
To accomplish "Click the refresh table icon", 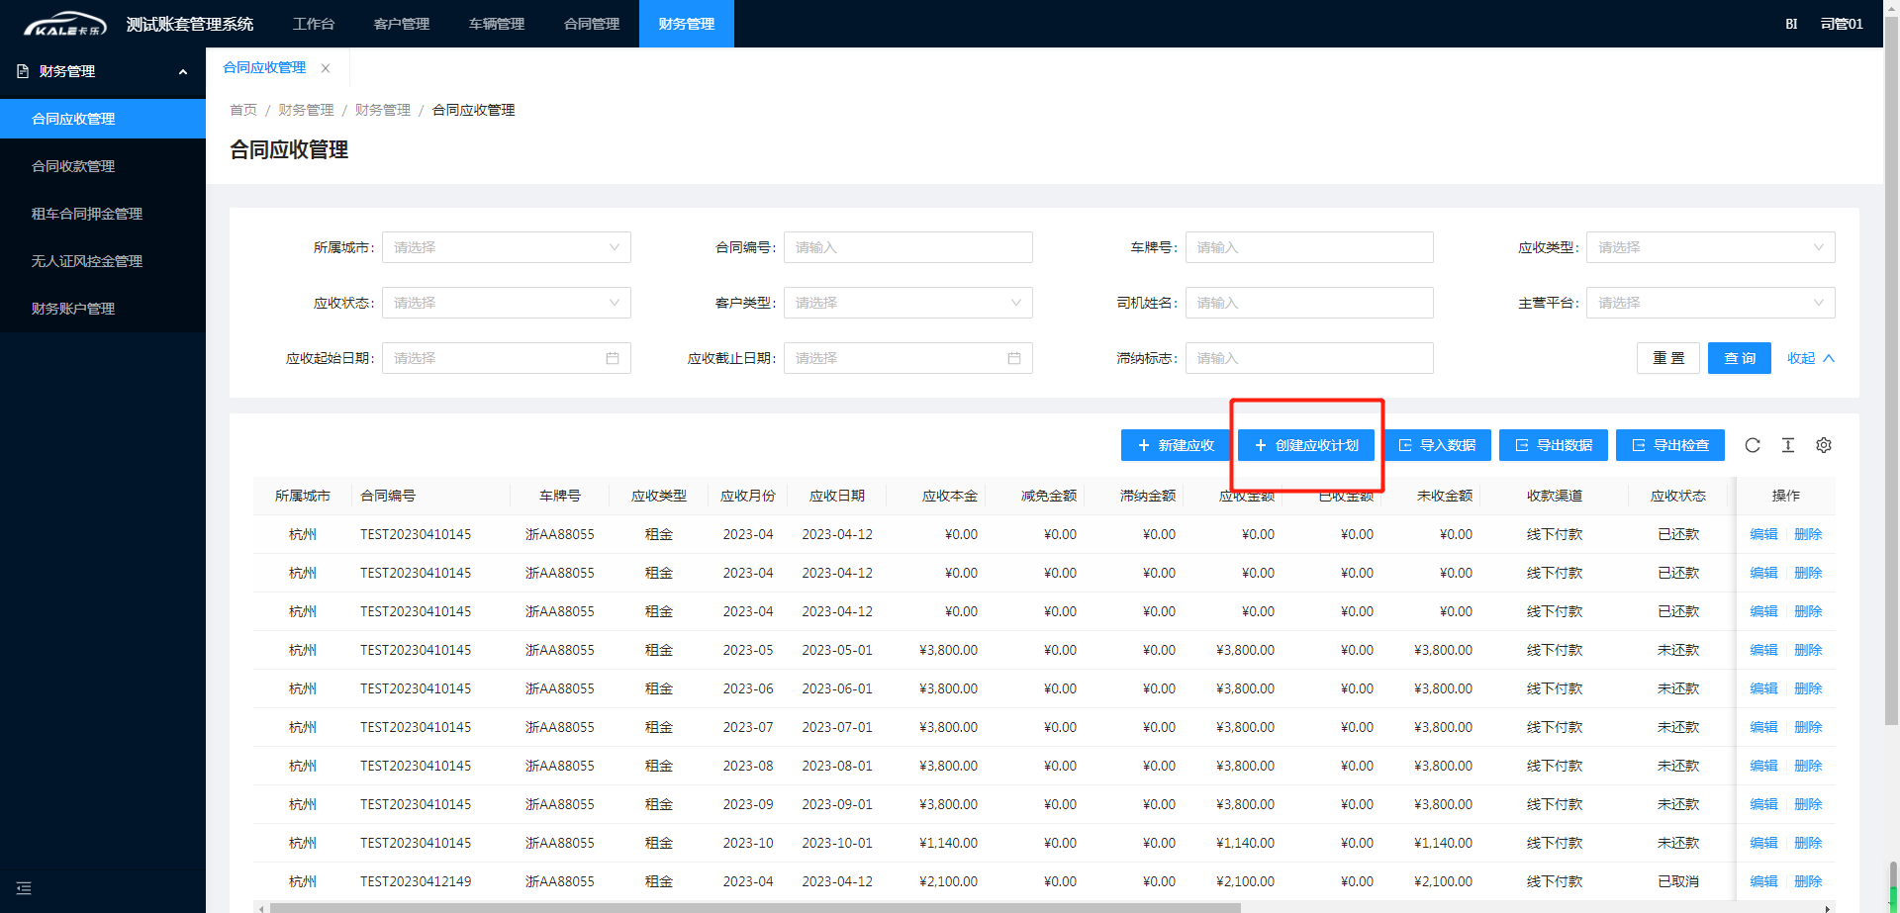I will pos(1753,445).
